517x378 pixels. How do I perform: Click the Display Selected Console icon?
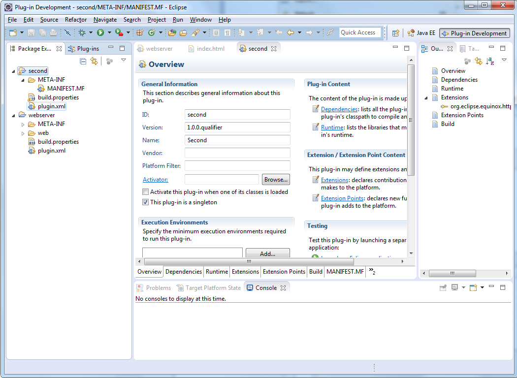(x=454, y=287)
